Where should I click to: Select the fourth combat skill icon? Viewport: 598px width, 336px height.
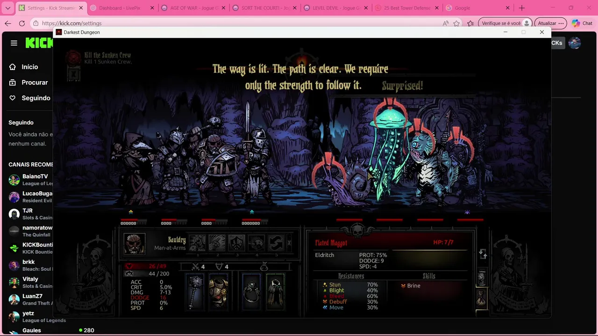coord(256,243)
